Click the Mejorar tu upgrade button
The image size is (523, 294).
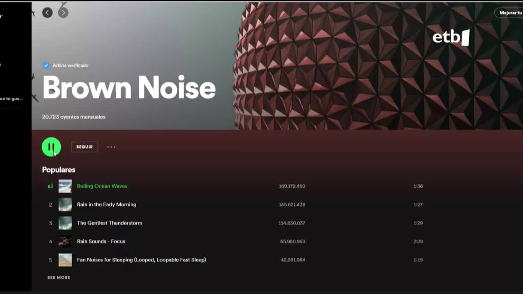click(509, 13)
